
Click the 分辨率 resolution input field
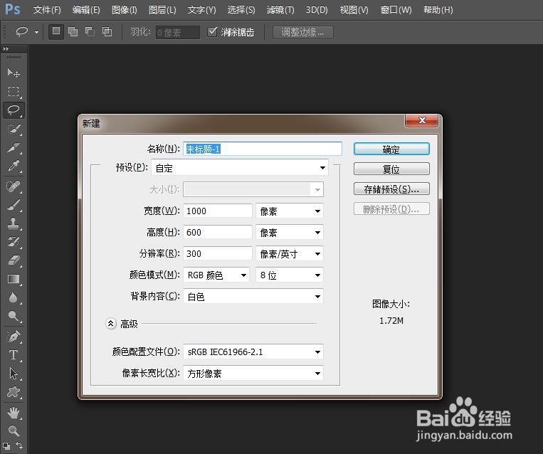pos(218,254)
